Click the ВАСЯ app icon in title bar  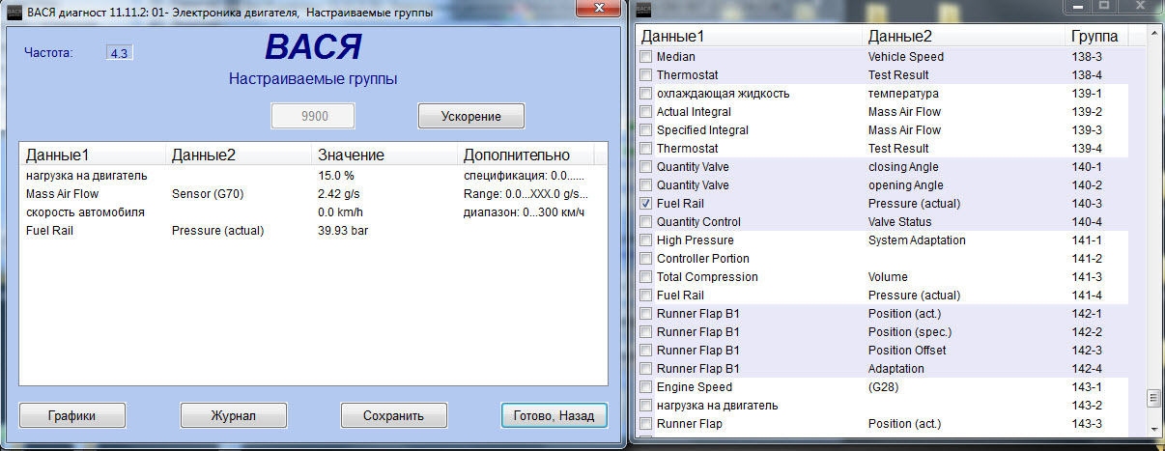pyautogui.click(x=14, y=12)
